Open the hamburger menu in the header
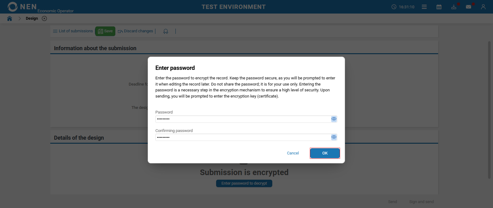Viewport: 493px width, 208px height. [424, 7]
